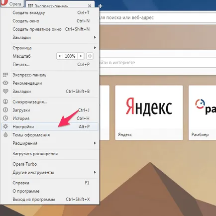
Task: Open Рекомендации menu entry
Action: coord(50,83)
